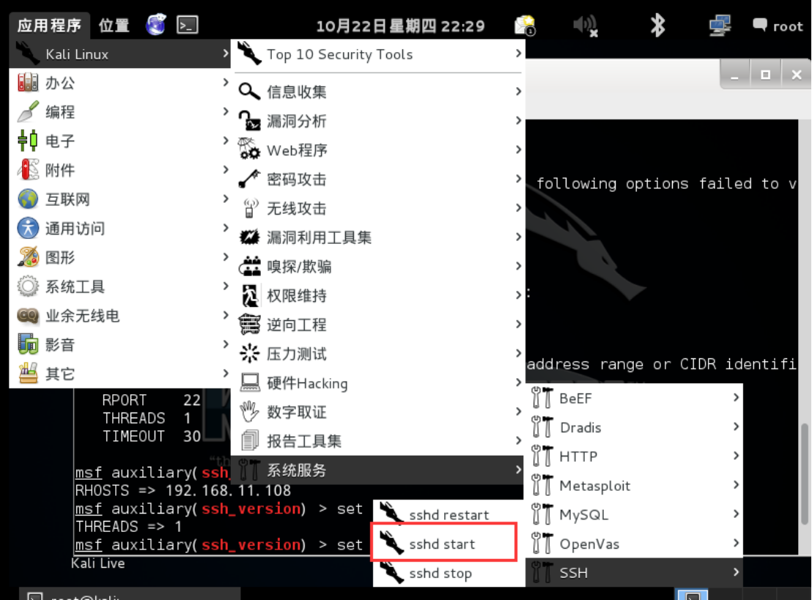Viewport: 812px width, 600px height.
Task: Expand the OpenVas services submenu arrow
Action: pos(736,543)
